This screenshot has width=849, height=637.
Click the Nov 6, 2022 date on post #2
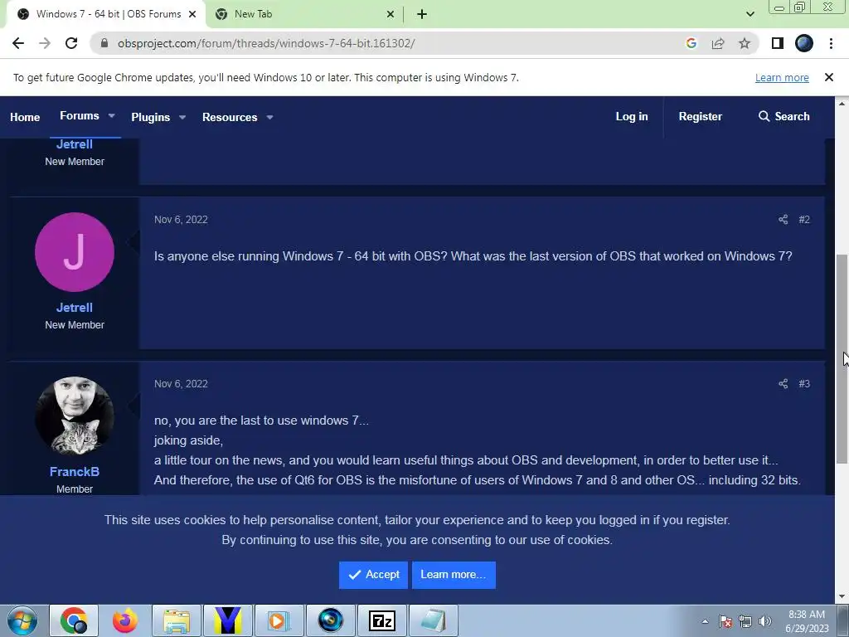click(x=181, y=219)
